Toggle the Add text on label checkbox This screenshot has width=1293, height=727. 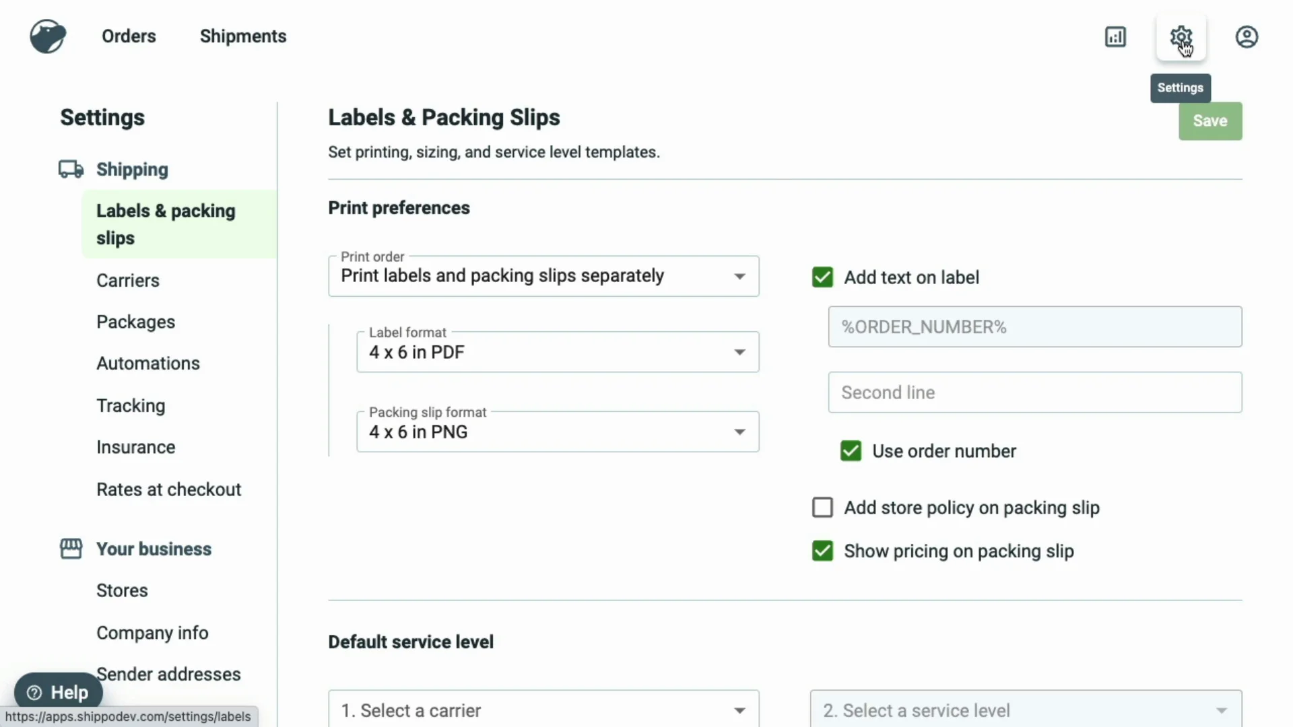point(822,276)
